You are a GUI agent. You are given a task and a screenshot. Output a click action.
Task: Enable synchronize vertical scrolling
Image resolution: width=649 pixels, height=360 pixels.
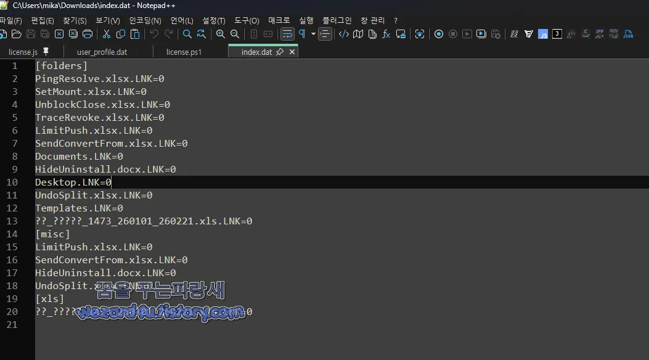click(x=254, y=35)
